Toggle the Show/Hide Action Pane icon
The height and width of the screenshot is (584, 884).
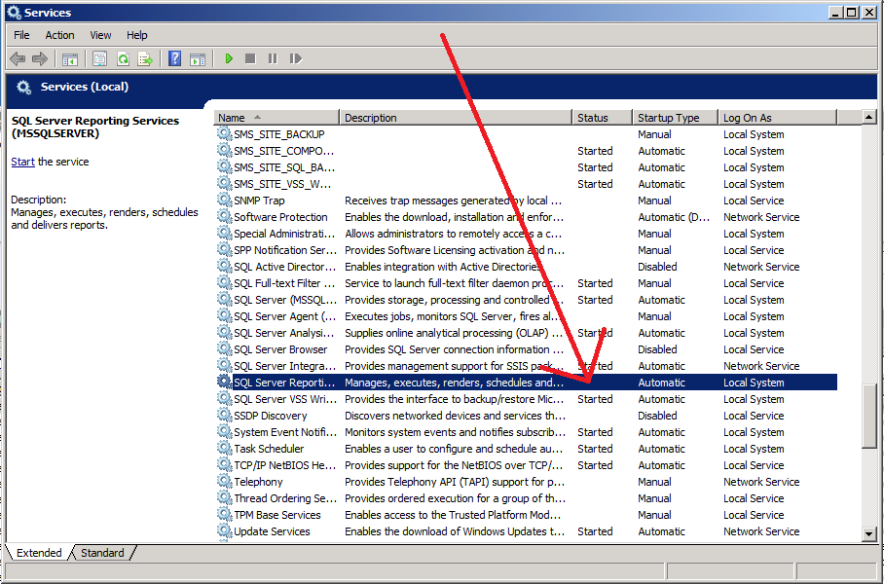pos(198,58)
